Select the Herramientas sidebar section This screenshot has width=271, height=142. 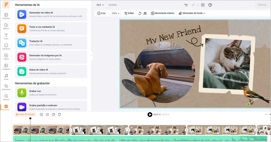coord(6,107)
